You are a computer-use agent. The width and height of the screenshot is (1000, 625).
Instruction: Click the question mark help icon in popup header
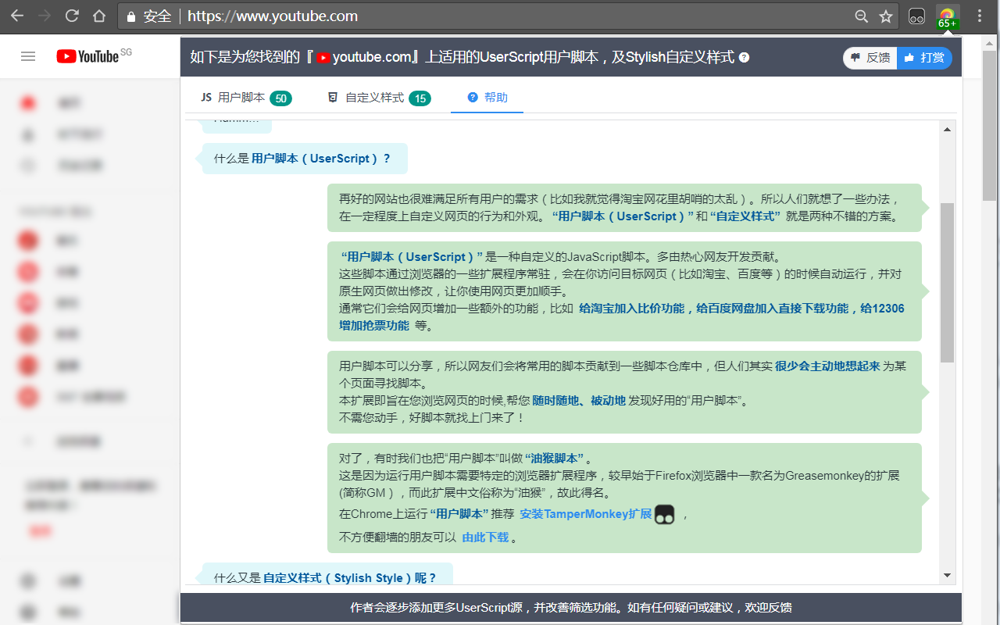coord(744,57)
